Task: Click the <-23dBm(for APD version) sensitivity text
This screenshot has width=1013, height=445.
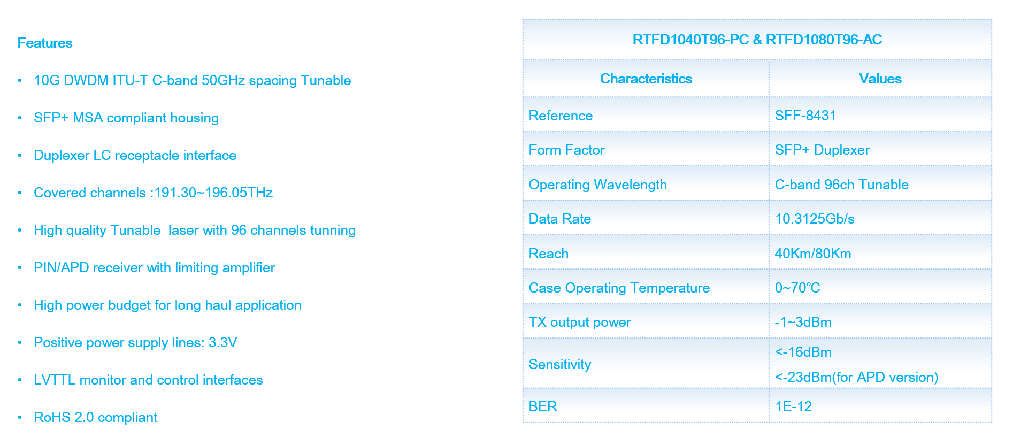Action: (856, 378)
